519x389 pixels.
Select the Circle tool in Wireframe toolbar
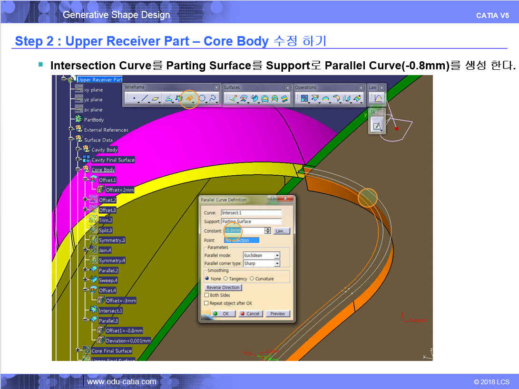tap(202, 99)
